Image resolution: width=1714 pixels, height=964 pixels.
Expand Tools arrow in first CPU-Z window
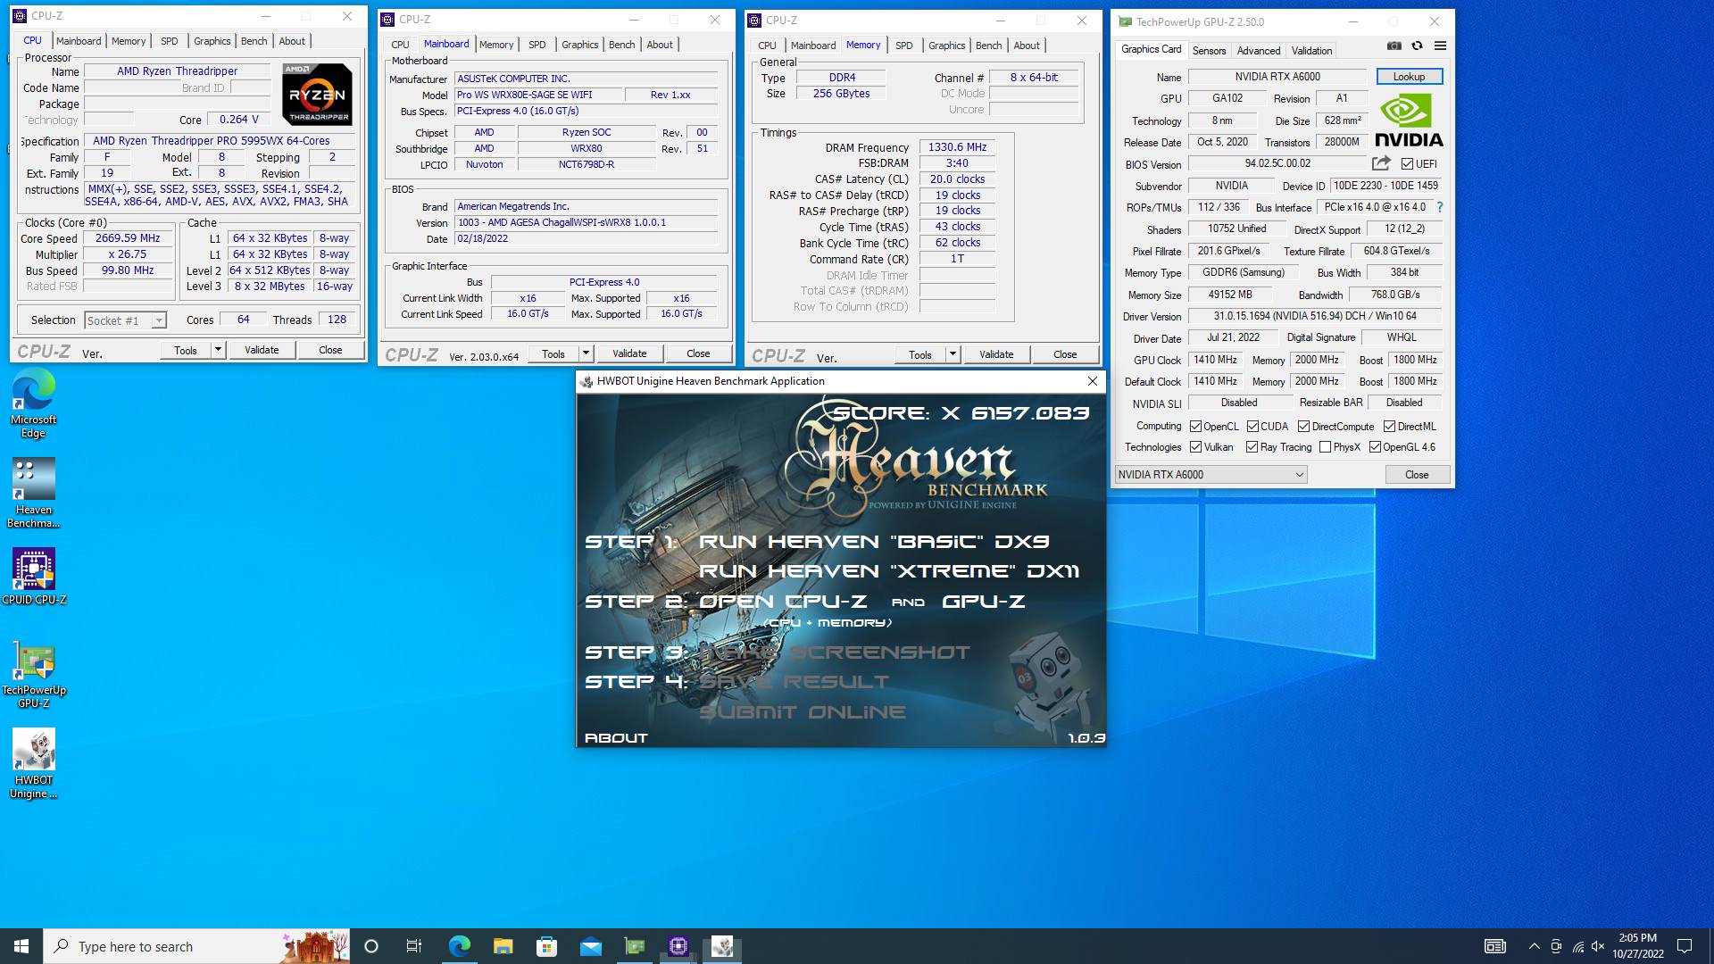pos(218,350)
